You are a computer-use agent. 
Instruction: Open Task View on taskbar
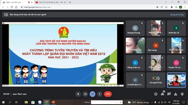point(16,102)
